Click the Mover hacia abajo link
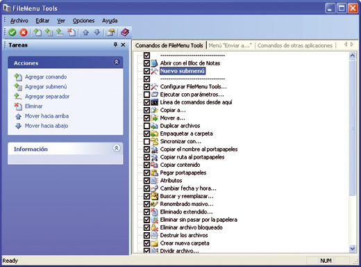 click(x=47, y=126)
